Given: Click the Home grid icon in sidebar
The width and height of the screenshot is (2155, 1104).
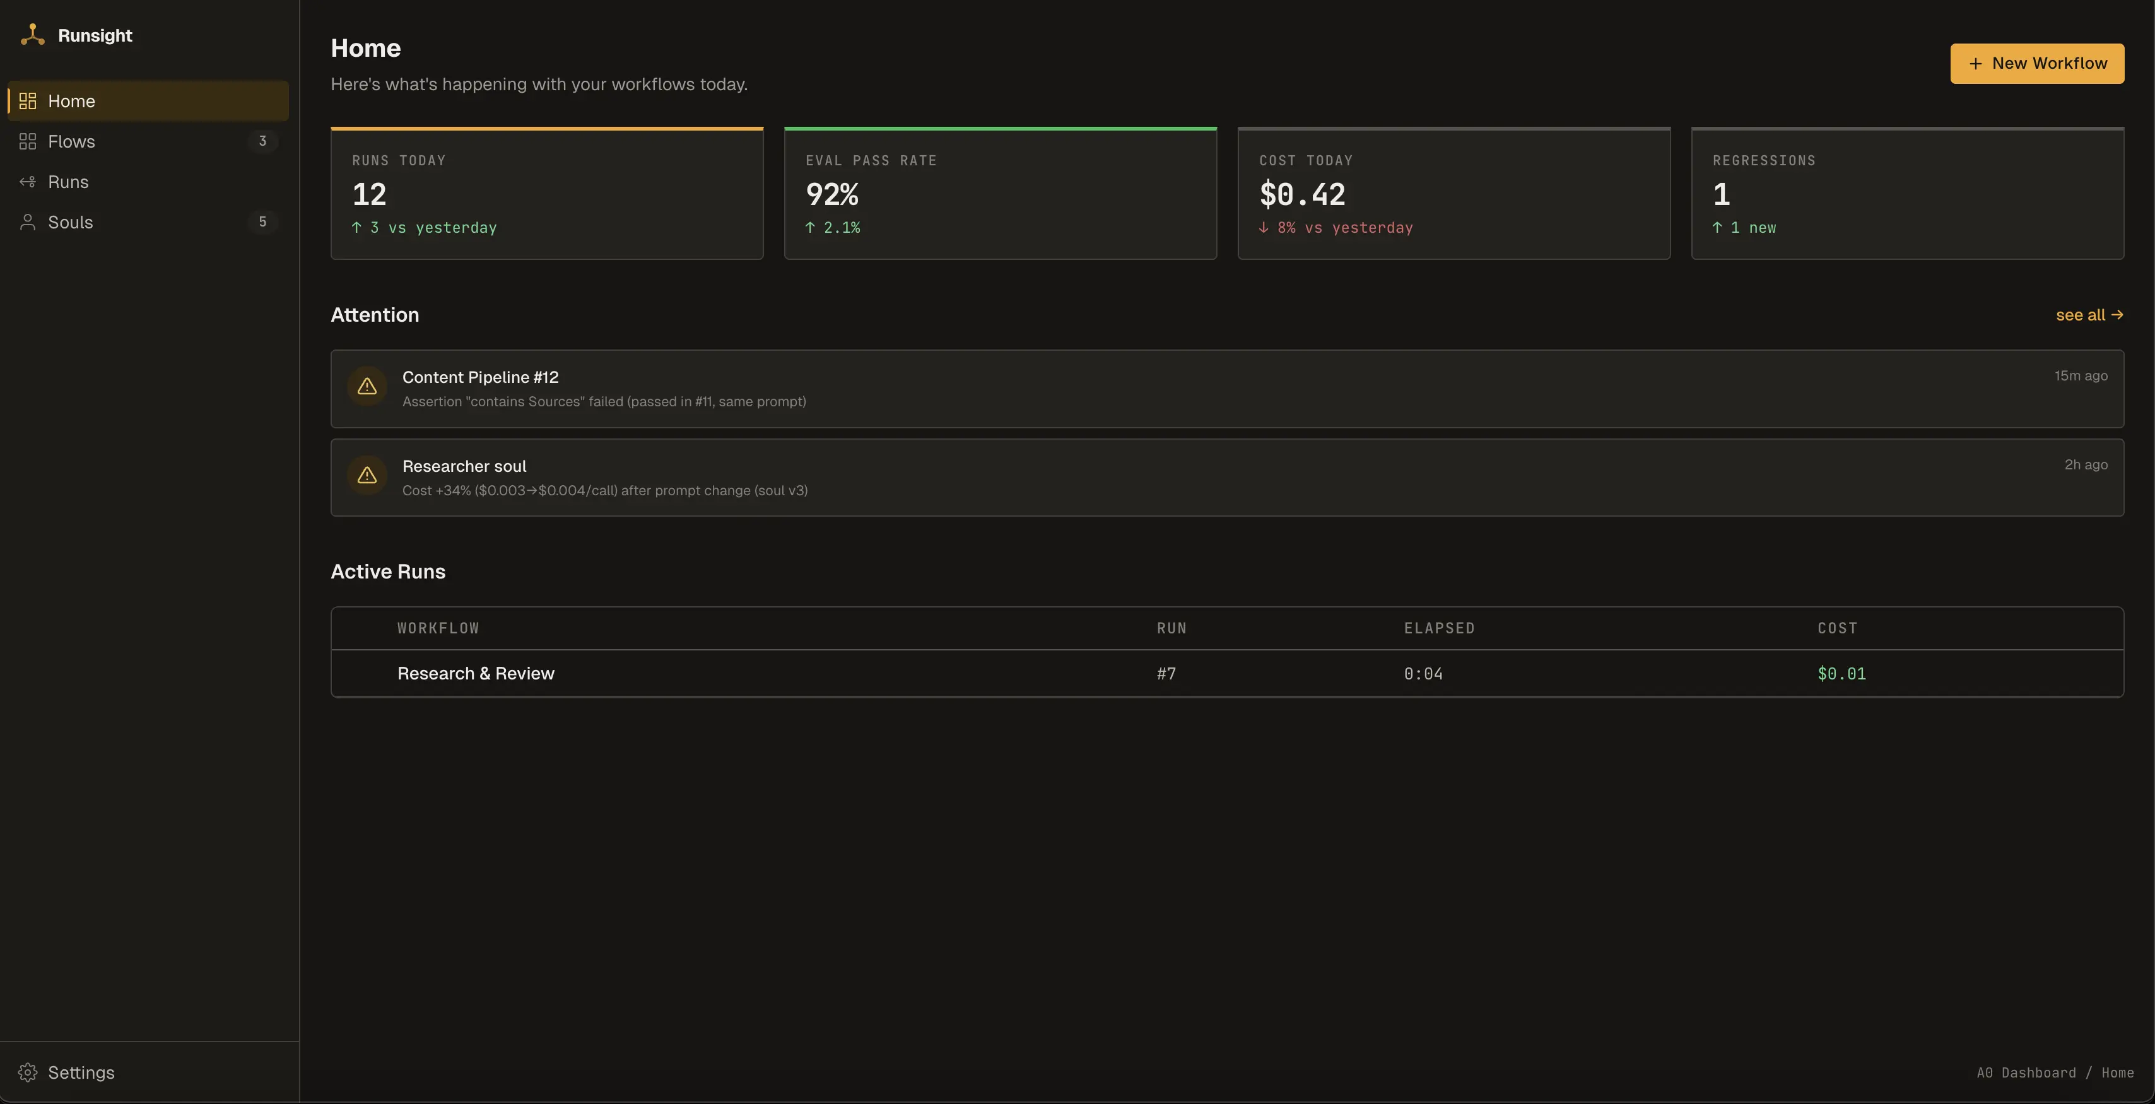Looking at the screenshot, I should (28, 101).
